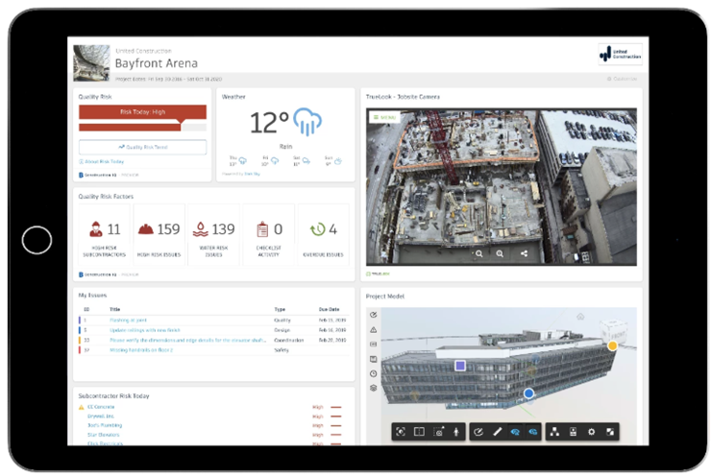The height and width of the screenshot is (476, 711).
Task: Open the jobsite camera MENU button
Action: coord(384,117)
